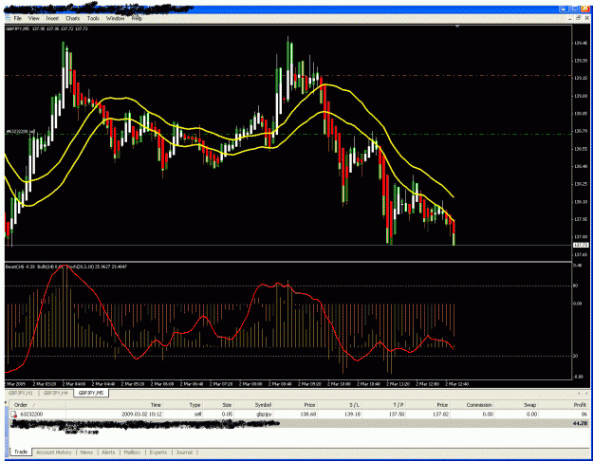Click the order time 2009.03.02 10:12
Image resolution: width=593 pixels, height=461 pixels.
click(x=141, y=415)
